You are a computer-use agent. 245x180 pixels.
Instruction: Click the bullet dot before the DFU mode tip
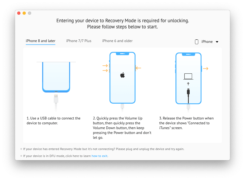pos(21,156)
